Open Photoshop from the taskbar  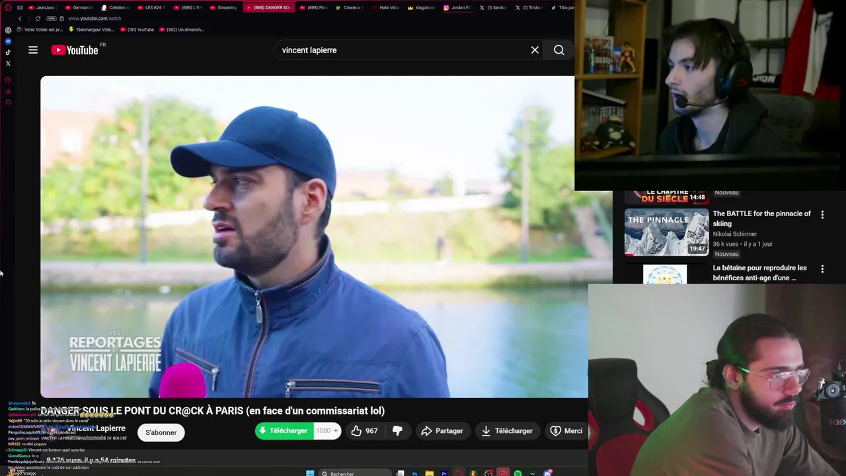click(x=415, y=473)
